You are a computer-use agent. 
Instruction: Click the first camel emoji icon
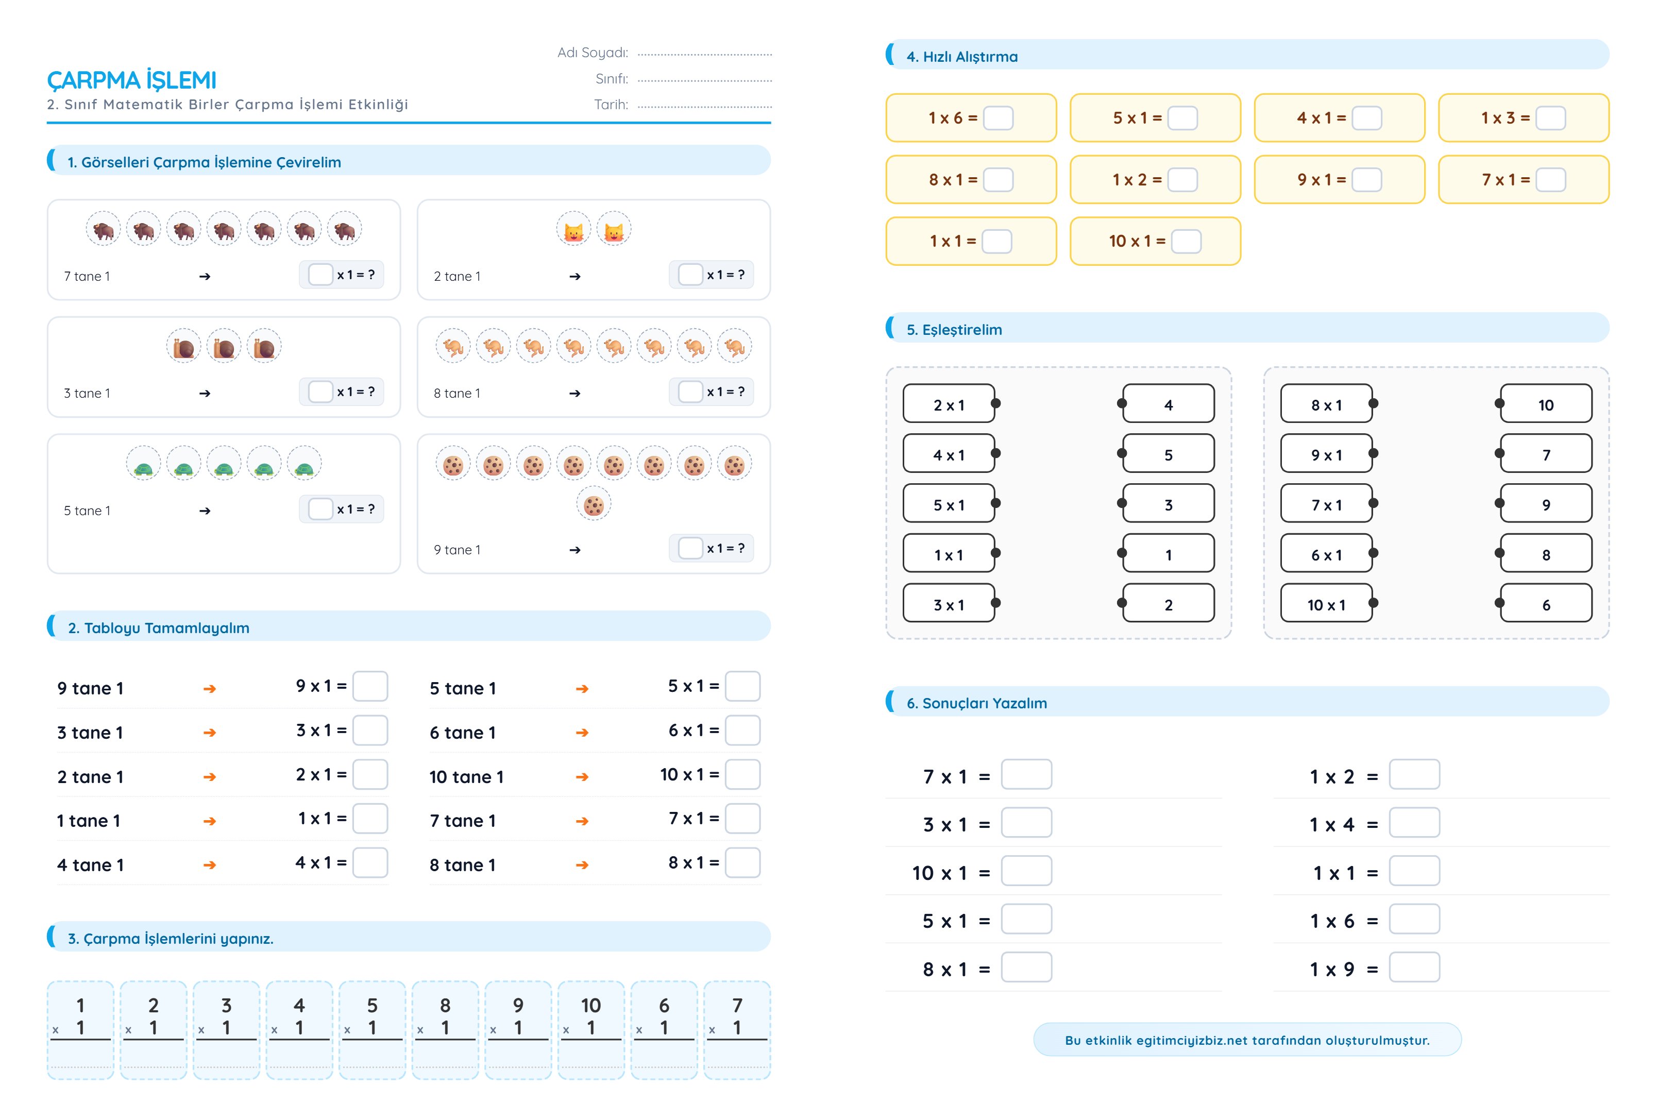pos(453,347)
